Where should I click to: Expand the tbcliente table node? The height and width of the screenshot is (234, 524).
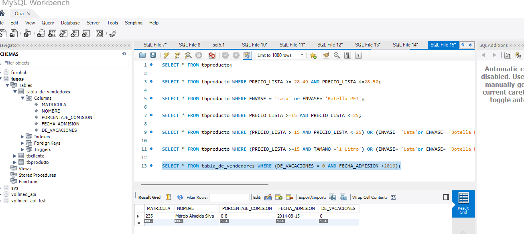(15, 156)
